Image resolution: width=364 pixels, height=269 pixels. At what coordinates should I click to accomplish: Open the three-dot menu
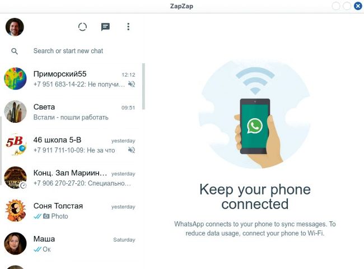(128, 27)
